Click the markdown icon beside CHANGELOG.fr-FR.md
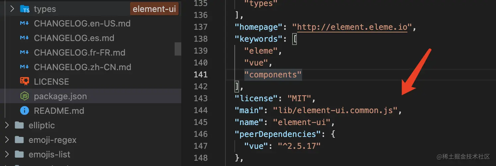The width and height of the screenshot is (496, 166). point(24,53)
